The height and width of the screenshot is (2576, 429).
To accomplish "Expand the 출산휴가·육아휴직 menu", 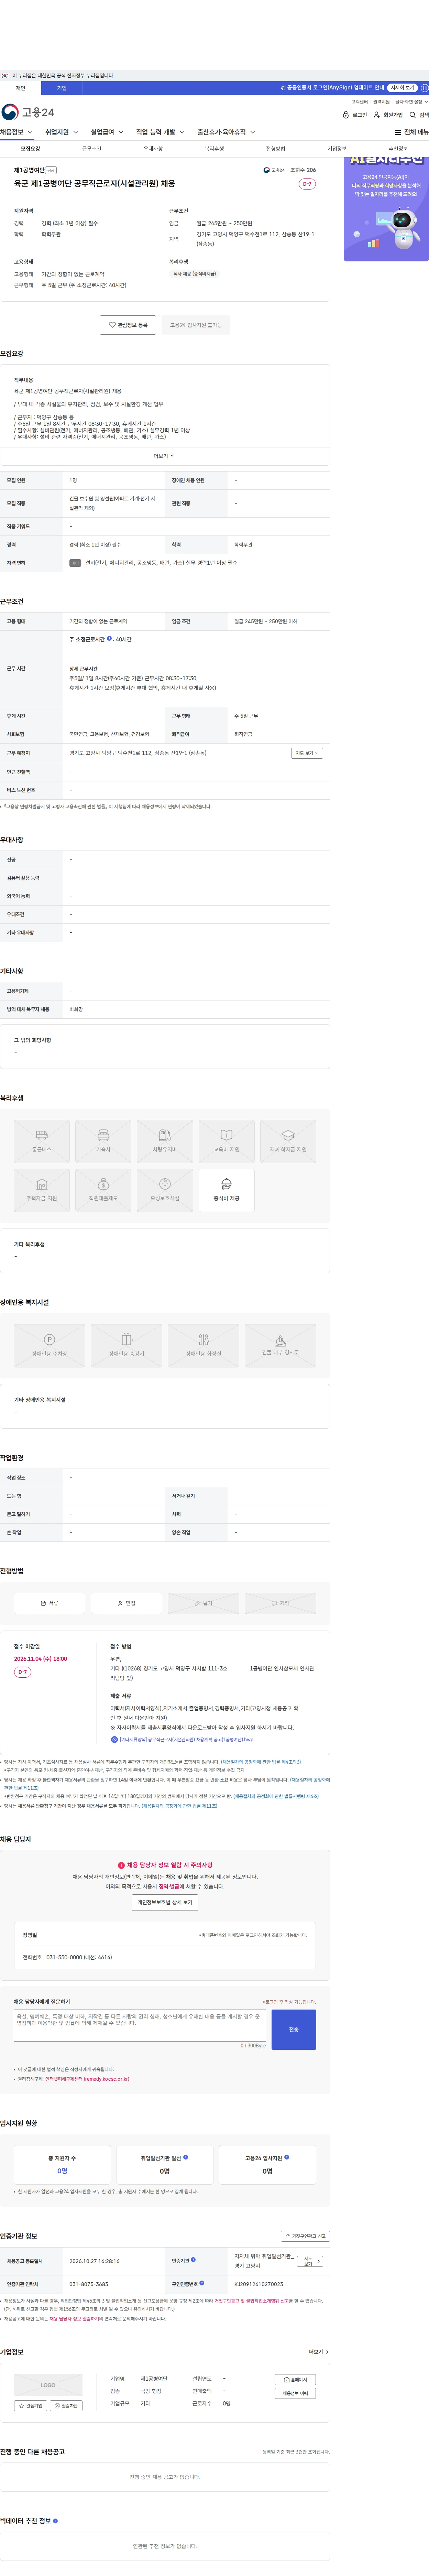I will (226, 132).
